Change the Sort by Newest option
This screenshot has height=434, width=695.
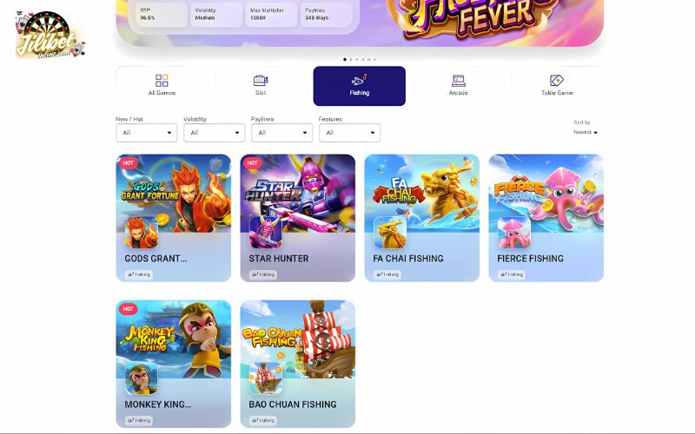click(585, 132)
